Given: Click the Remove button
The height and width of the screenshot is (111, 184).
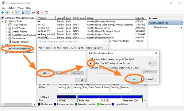Looking at the screenshot, I should (x=77, y=73).
